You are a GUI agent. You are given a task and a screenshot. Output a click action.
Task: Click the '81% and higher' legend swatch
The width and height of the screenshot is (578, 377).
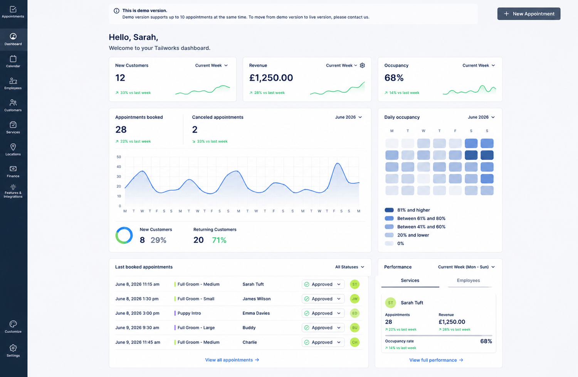[x=389, y=210]
